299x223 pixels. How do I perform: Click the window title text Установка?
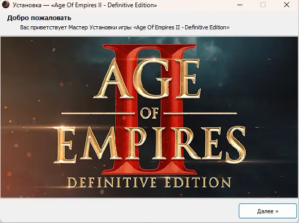[27, 5]
